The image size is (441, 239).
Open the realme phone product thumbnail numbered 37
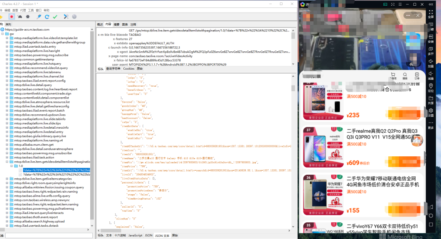coord(323,147)
